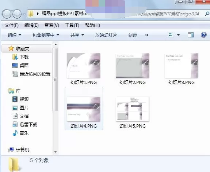
Task: Click the Forward navigation arrow
Action: click(17, 14)
